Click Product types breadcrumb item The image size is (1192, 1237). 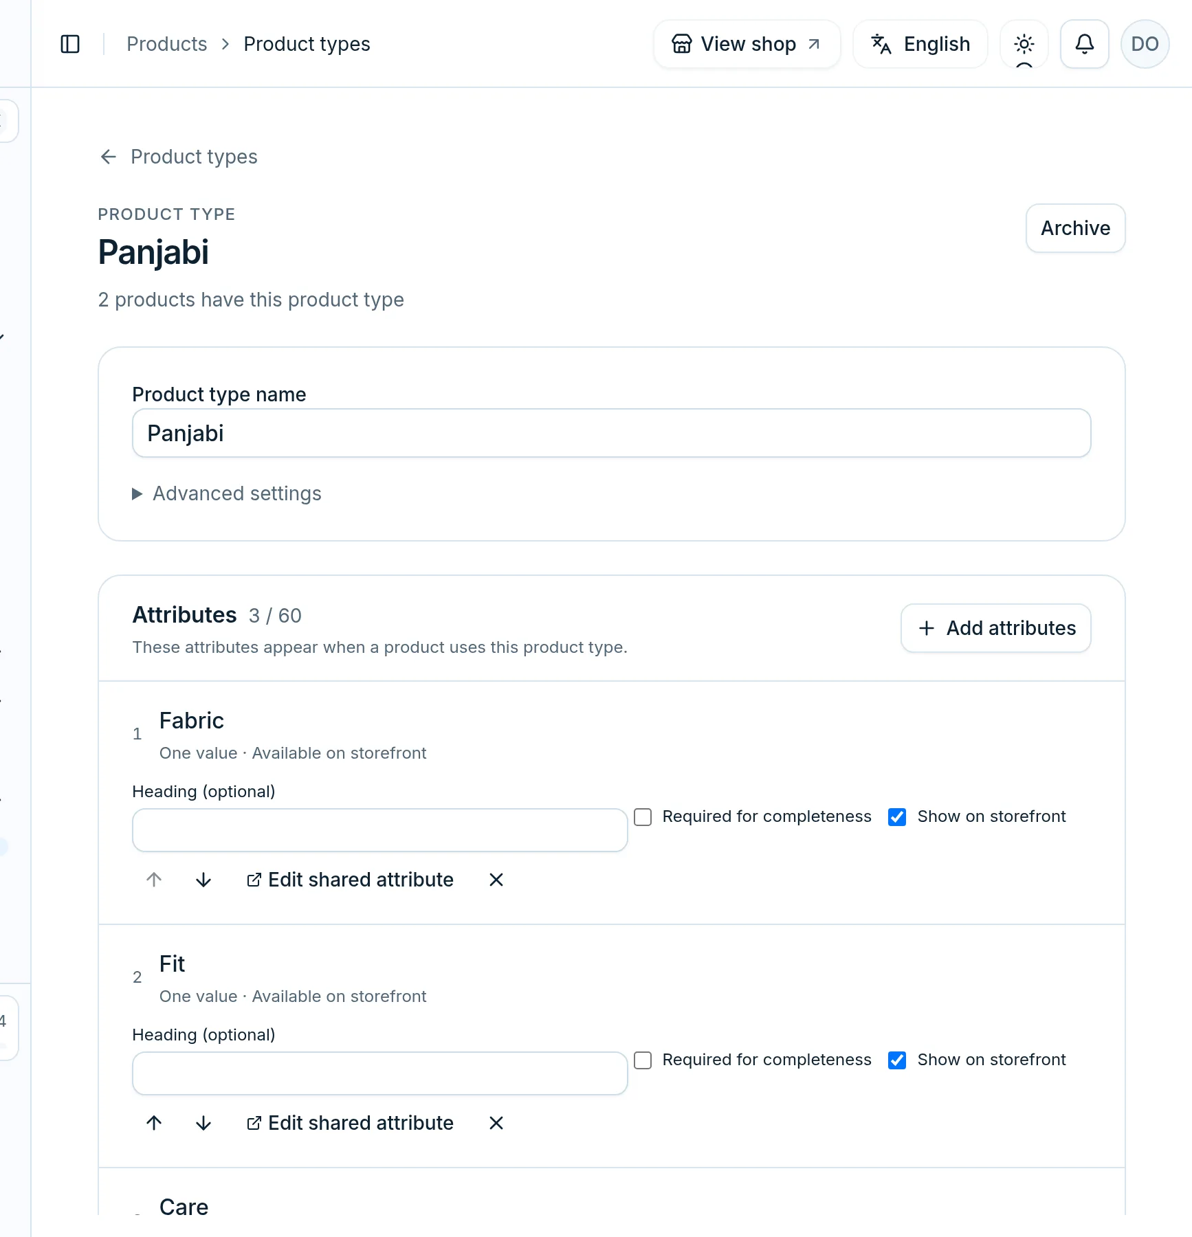[x=307, y=44]
